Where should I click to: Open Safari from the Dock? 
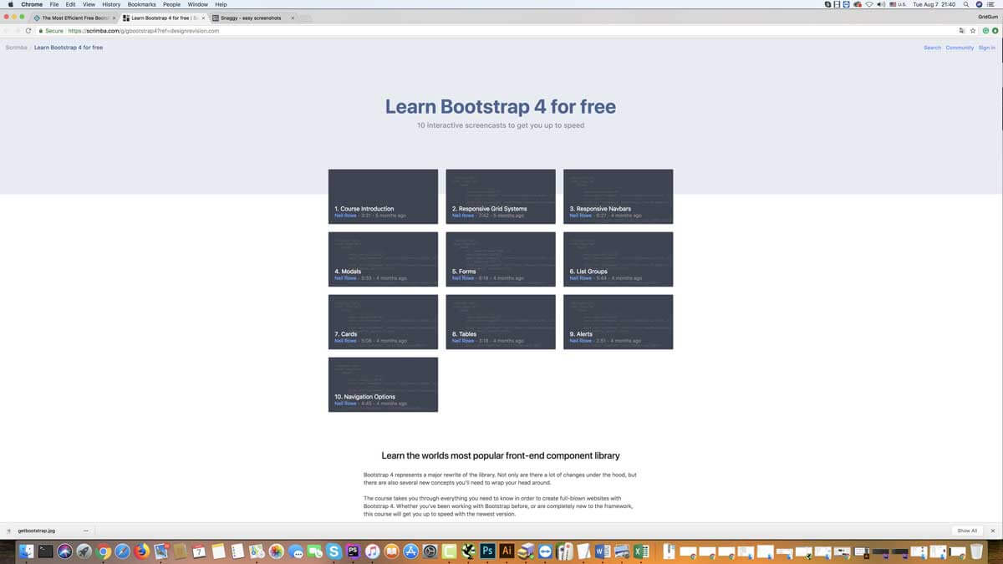123,551
